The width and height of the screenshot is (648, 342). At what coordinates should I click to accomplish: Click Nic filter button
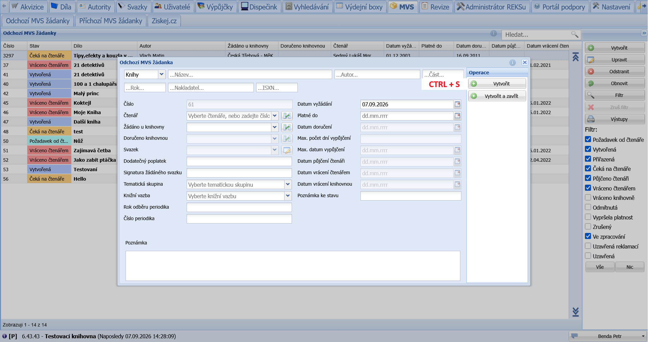click(630, 267)
